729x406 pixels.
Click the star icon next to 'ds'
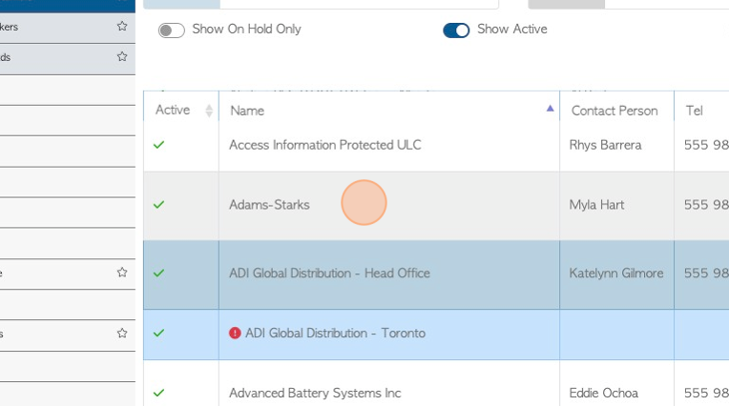[122, 56]
